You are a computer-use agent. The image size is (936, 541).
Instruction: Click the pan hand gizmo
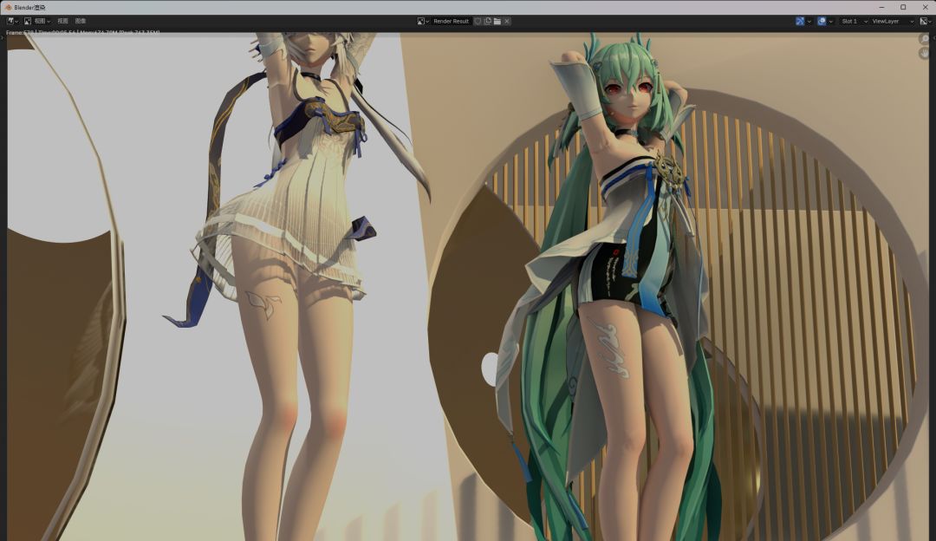tap(924, 54)
